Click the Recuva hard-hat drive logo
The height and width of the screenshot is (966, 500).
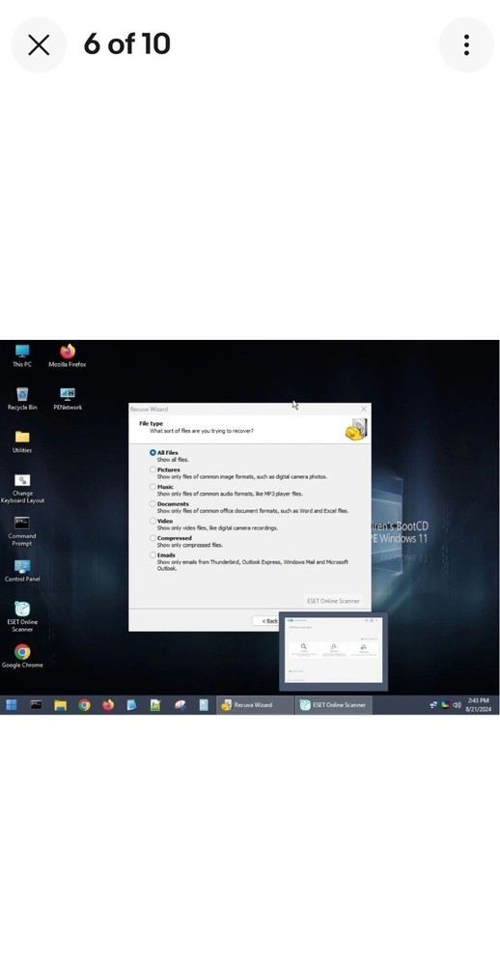(x=356, y=429)
